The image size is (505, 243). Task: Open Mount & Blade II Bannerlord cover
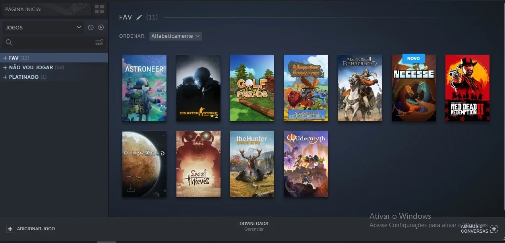(x=360, y=88)
